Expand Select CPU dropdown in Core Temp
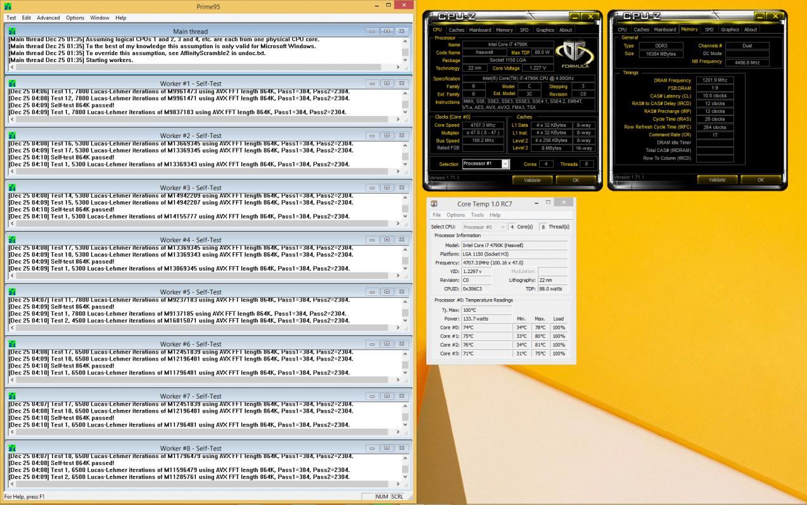Image resolution: width=807 pixels, height=505 pixels. point(502,226)
